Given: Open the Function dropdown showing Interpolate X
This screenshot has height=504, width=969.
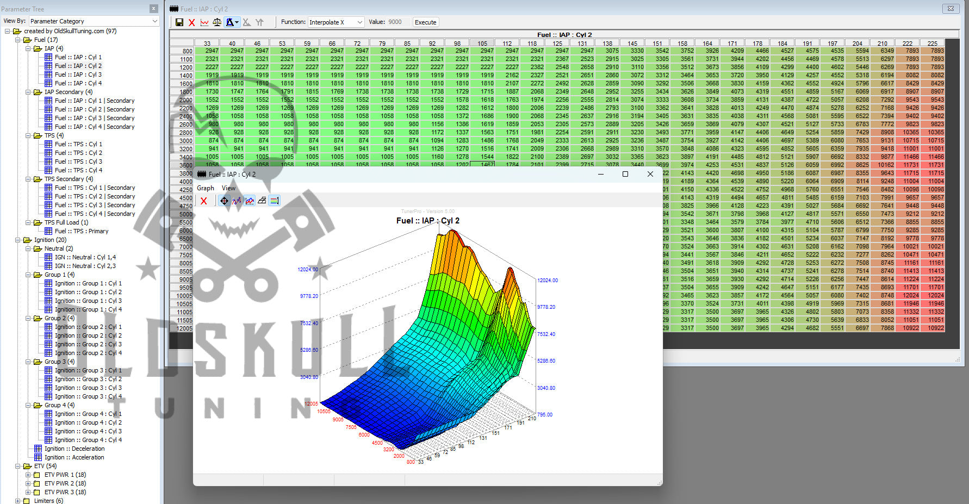Looking at the screenshot, I should 336,22.
